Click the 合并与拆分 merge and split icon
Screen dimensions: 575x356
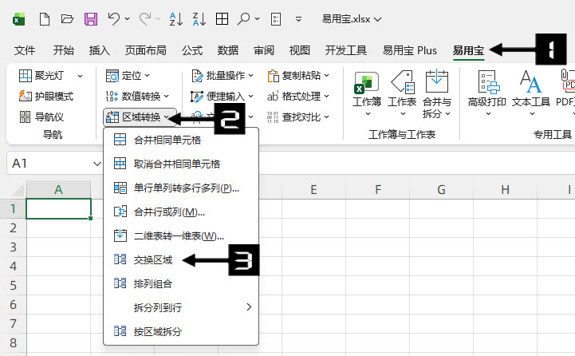(x=436, y=90)
